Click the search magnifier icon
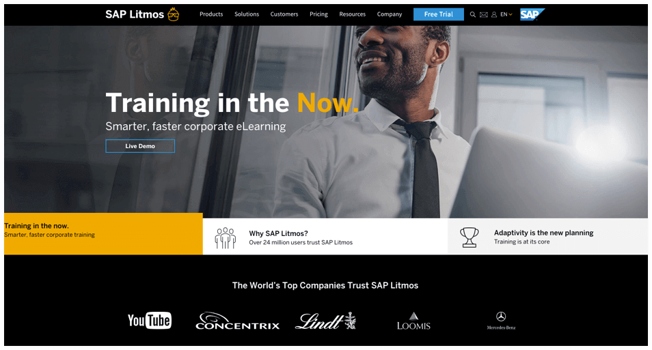The height and width of the screenshot is (350, 652). pos(472,14)
